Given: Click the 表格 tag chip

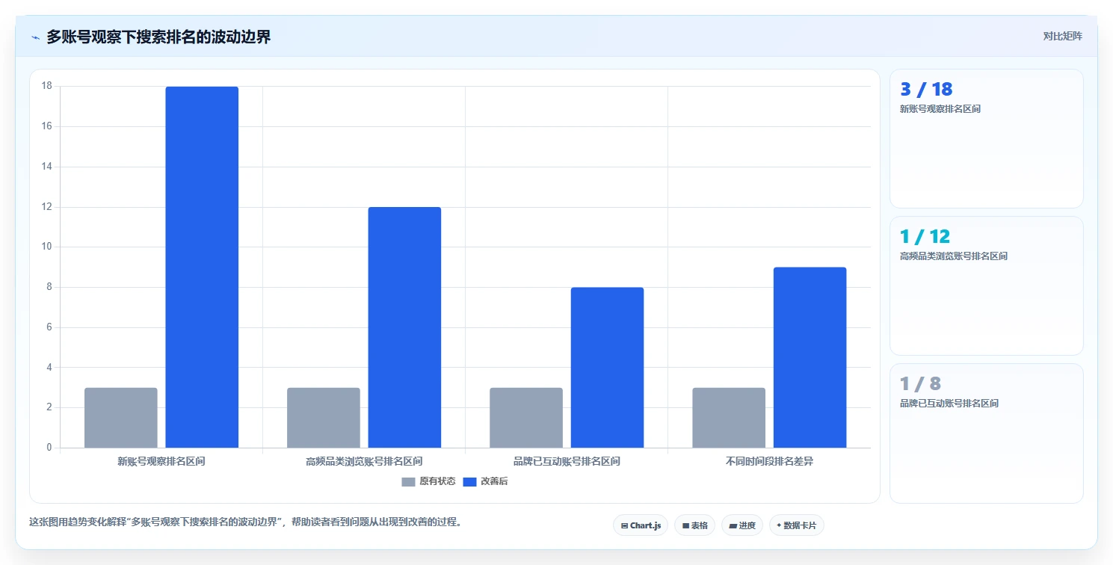Looking at the screenshot, I should (694, 525).
